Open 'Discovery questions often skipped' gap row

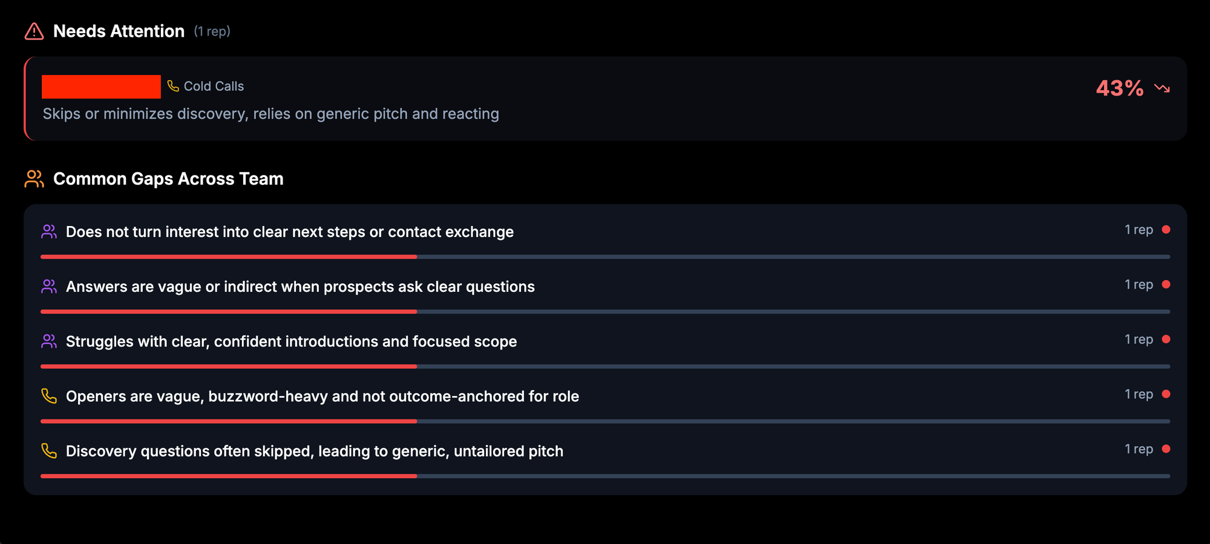pos(315,452)
